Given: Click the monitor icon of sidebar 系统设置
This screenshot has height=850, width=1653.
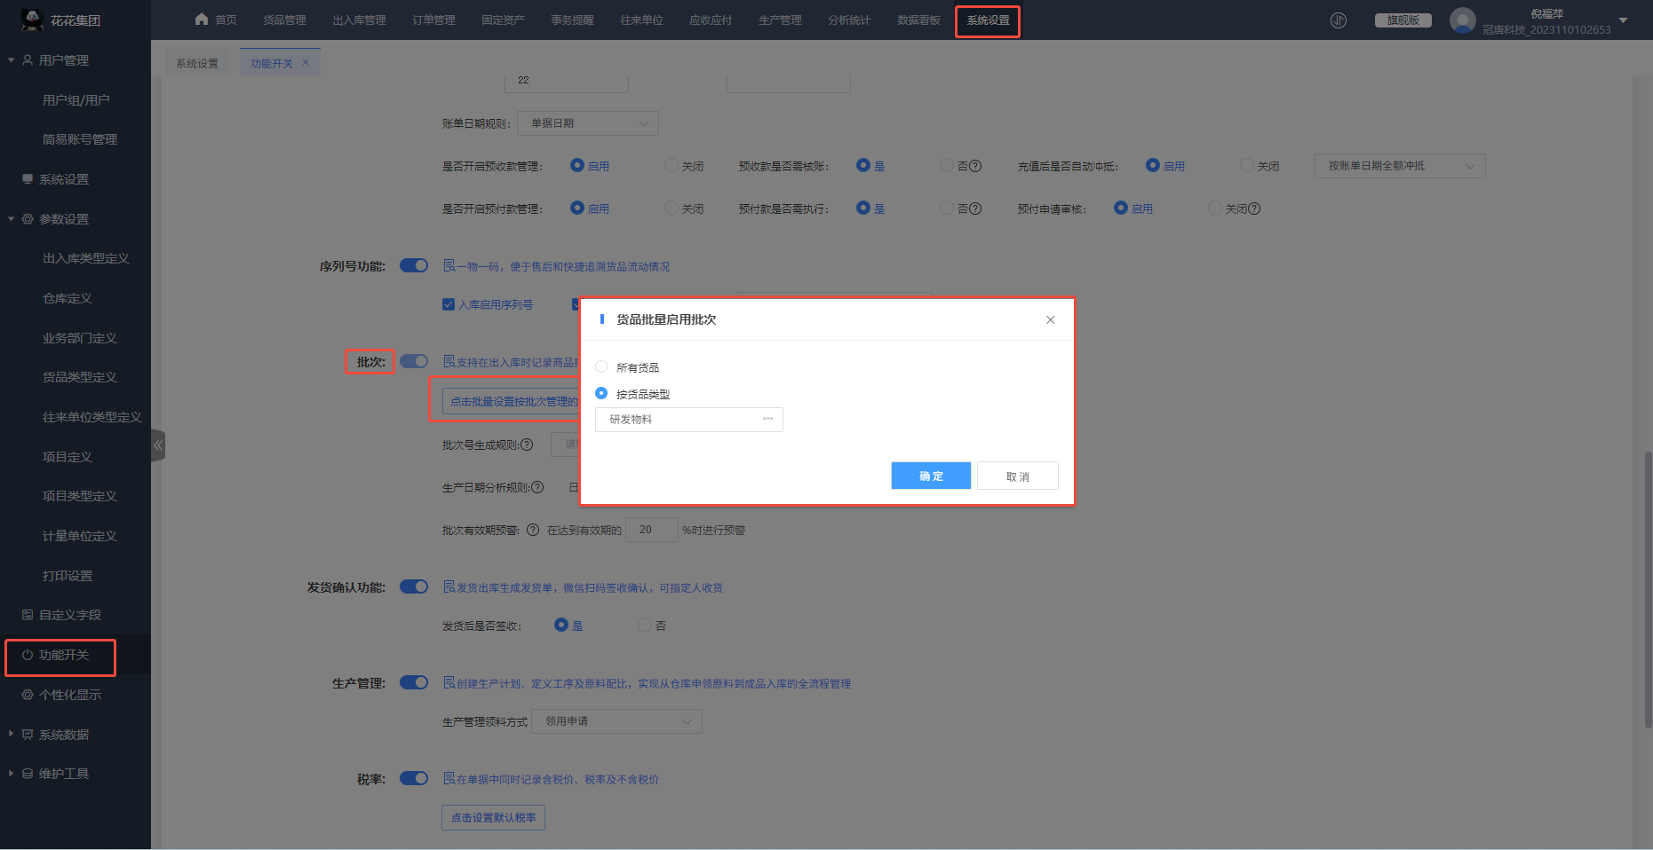Looking at the screenshot, I should [28, 179].
